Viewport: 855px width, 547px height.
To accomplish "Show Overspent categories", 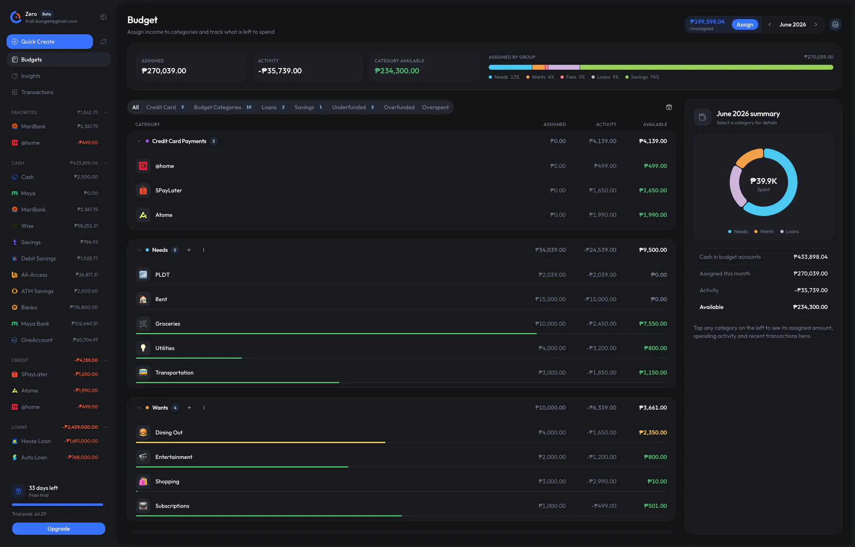I will pyautogui.click(x=435, y=107).
